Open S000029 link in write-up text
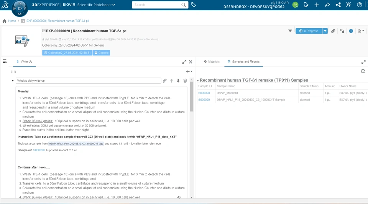 tap(39, 150)
